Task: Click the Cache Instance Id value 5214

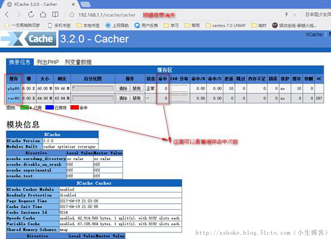Action: tap(64, 212)
